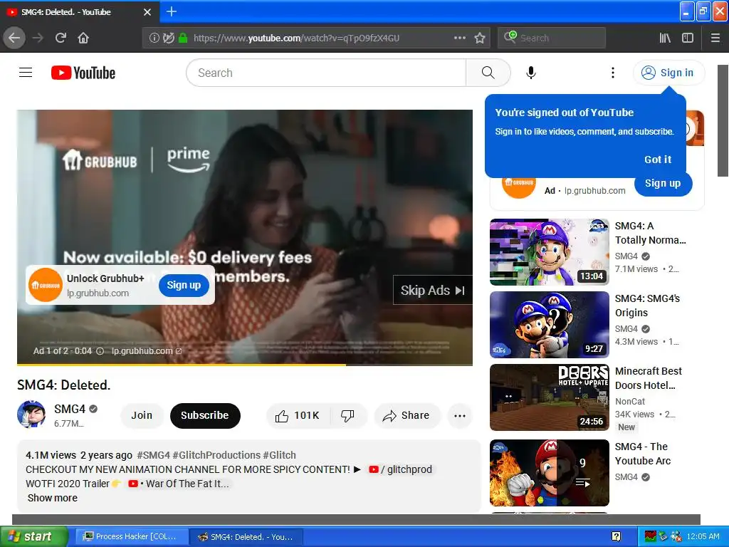Open SMG4: A Totally Normal video thumbnail
Image resolution: width=729 pixels, height=547 pixels.
549,251
